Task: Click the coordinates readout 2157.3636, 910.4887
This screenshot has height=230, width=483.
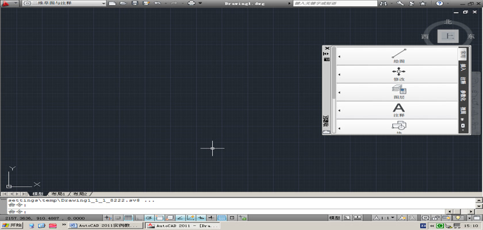Action: coord(45,218)
